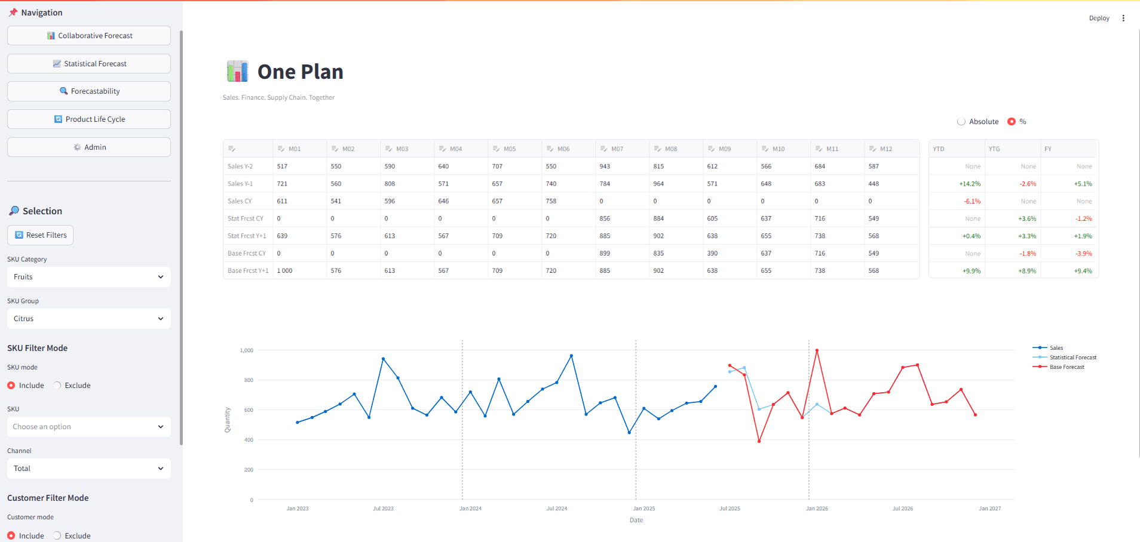Select Include under Customer mode
Image resolution: width=1140 pixels, height=542 pixels.
pyautogui.click(x=11, y=535)
